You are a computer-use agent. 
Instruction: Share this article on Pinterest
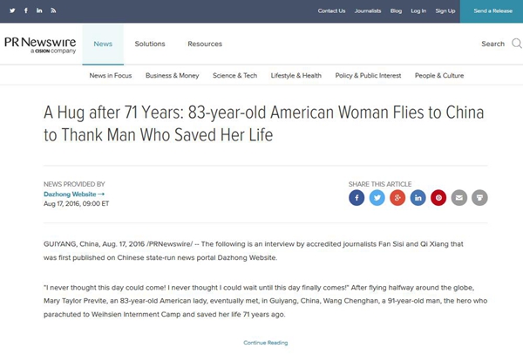[438, 197]
